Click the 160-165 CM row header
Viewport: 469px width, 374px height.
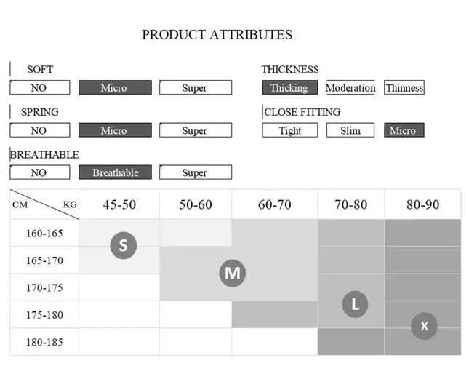tap(44, 234)
